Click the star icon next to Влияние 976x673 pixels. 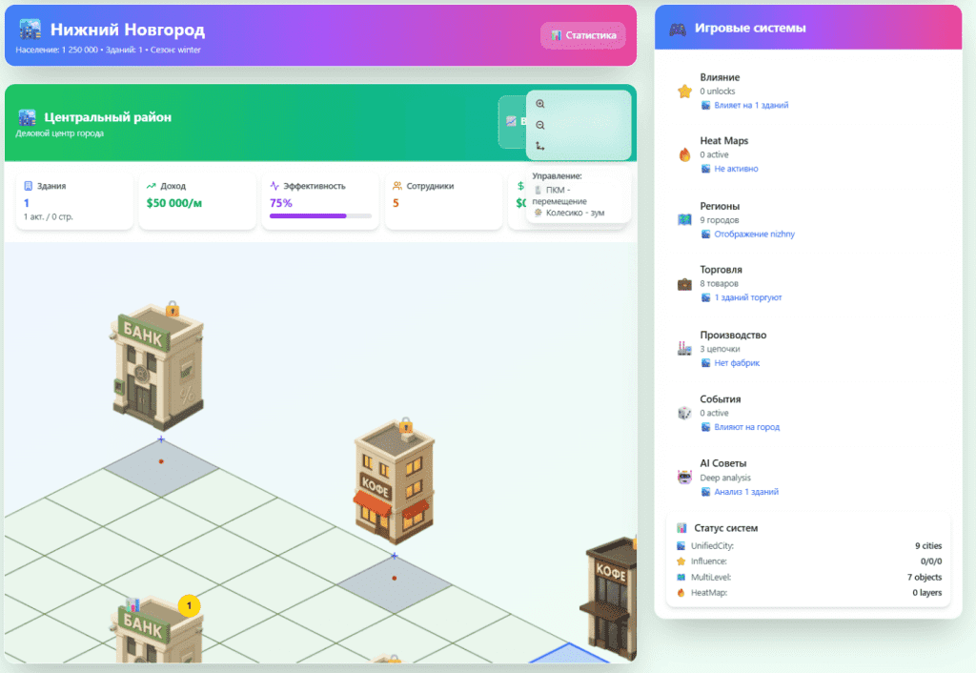click(684, 92)
